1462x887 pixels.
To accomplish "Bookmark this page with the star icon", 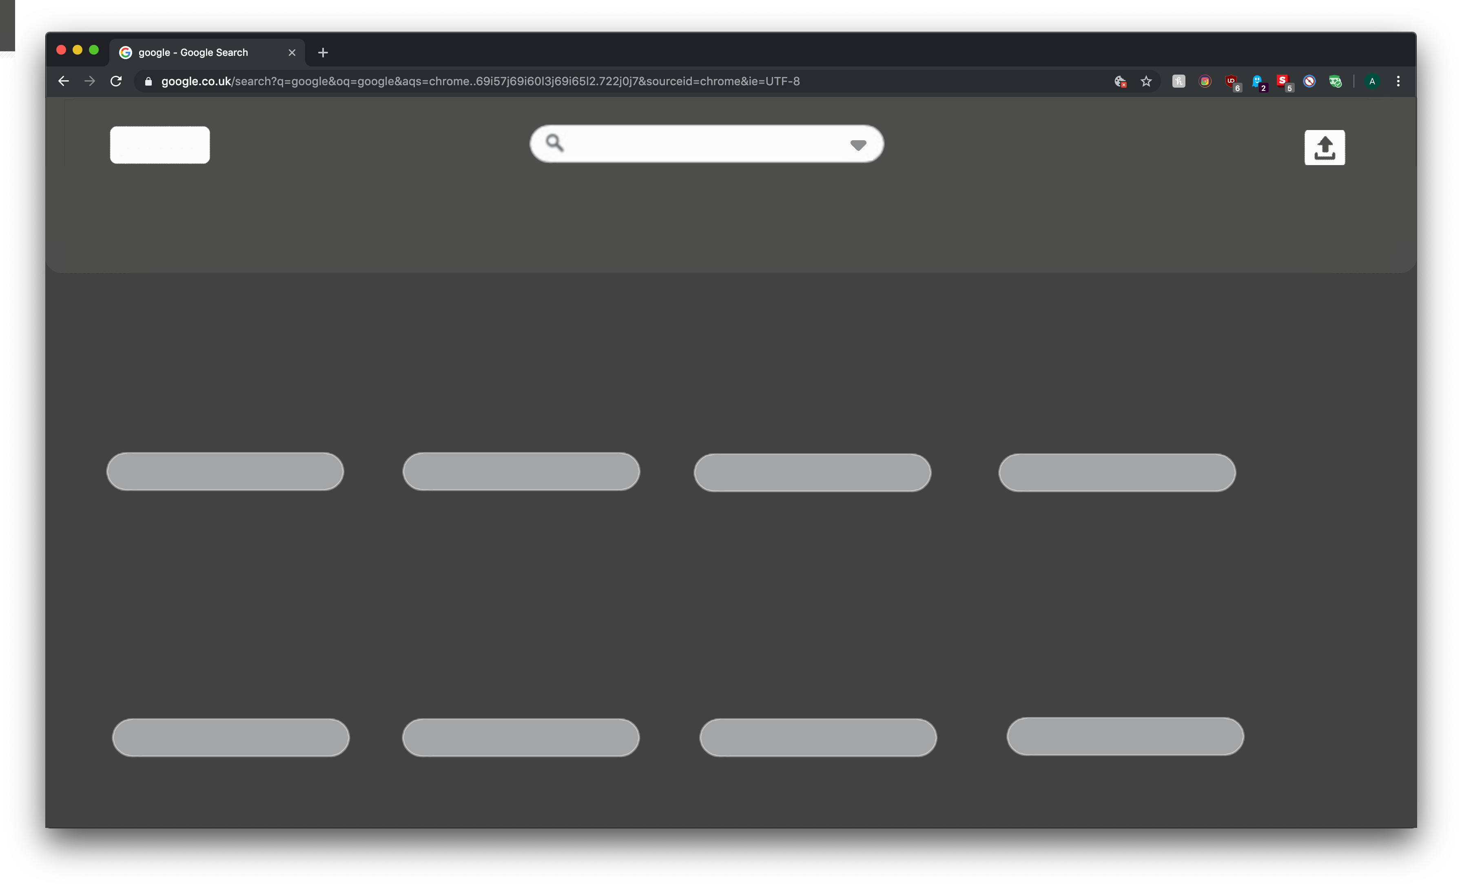I will (1146, 81).
